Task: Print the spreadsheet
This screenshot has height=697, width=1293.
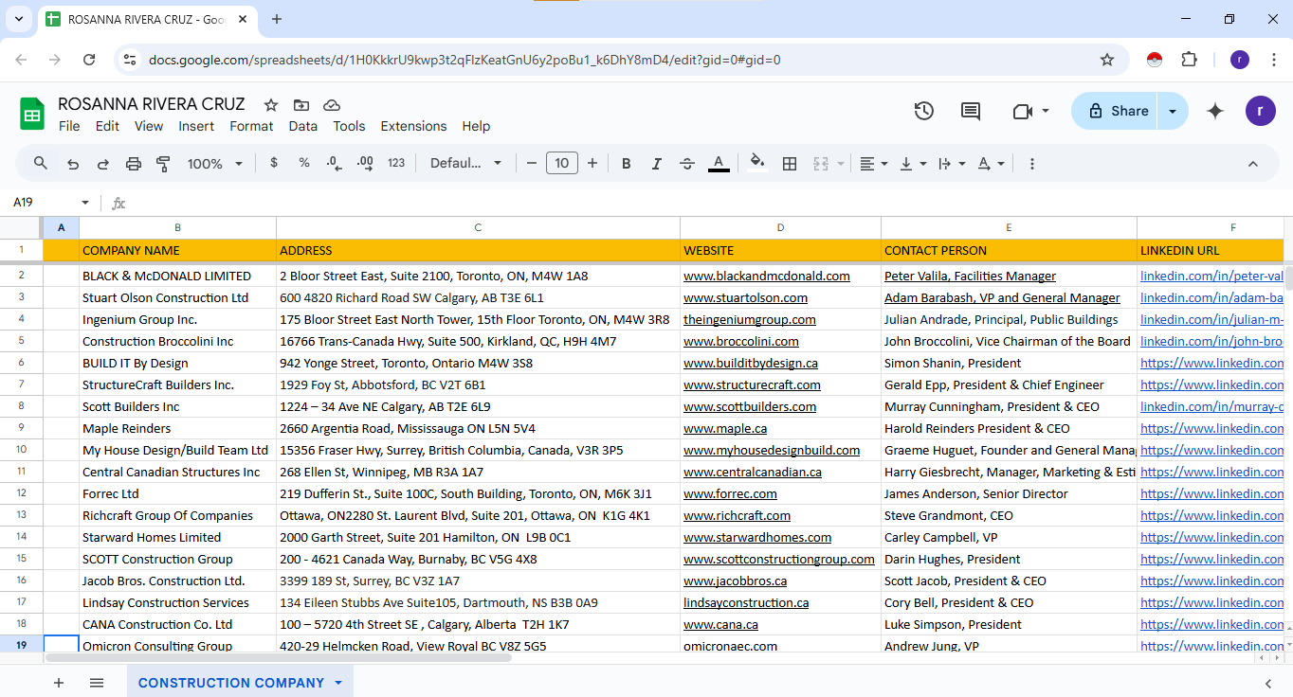Action: pos(134,164)
